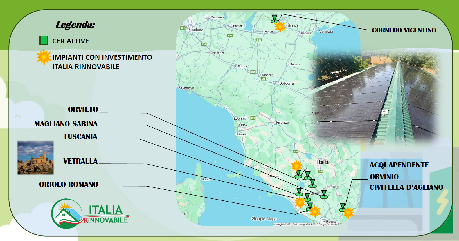Image resolution: width=459 pixels, height=241 pixels.
Task: Click the CER ATTIVE legend text
Action: [x=71, y=41]
